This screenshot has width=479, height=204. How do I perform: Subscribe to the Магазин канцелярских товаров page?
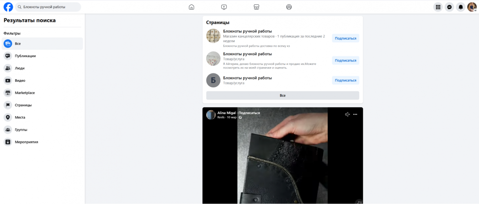click(345, 38)
